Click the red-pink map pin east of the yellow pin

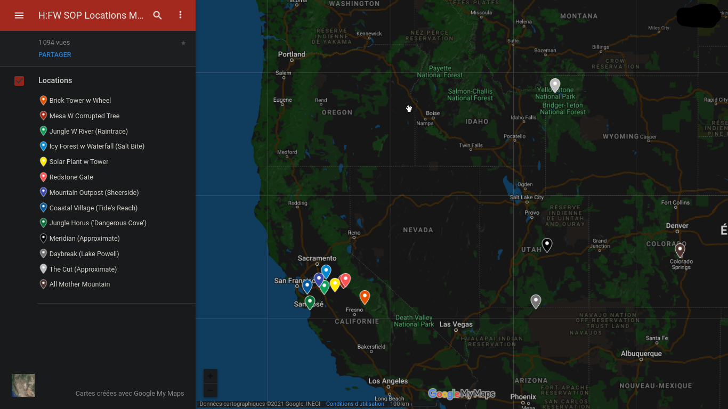pyautogui.click(x=345, y=280)
